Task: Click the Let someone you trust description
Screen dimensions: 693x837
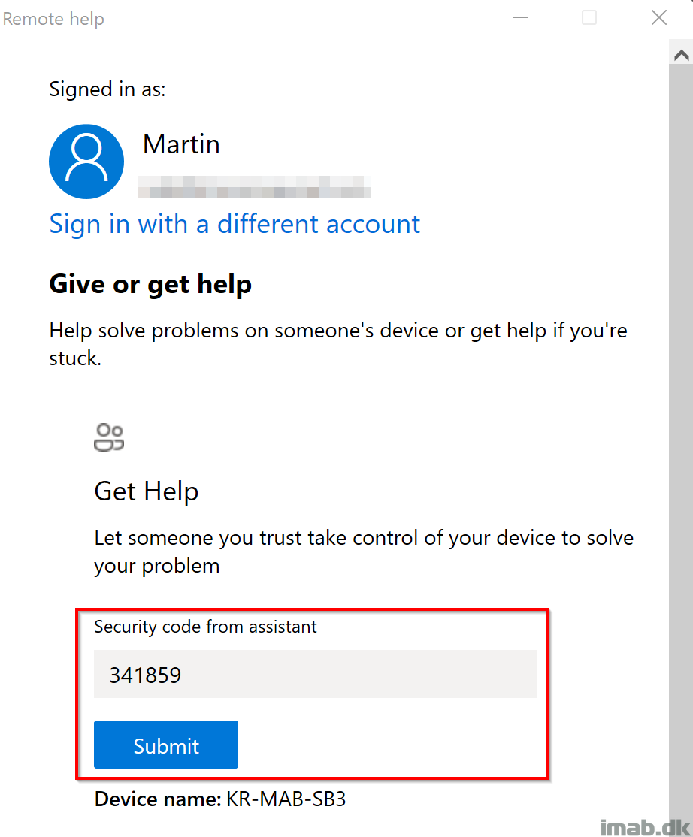Action: click(364, 551)
